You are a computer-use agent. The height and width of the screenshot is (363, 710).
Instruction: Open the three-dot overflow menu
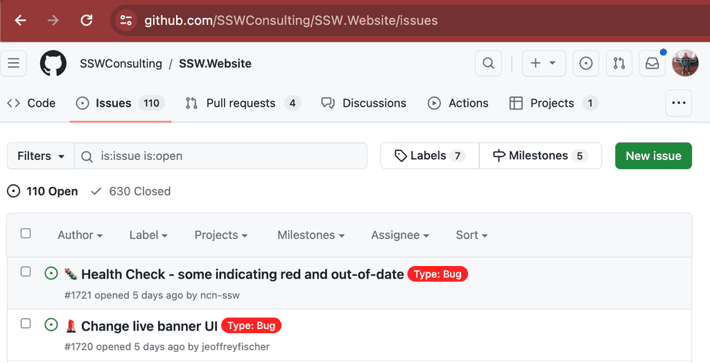coord(678,103)
